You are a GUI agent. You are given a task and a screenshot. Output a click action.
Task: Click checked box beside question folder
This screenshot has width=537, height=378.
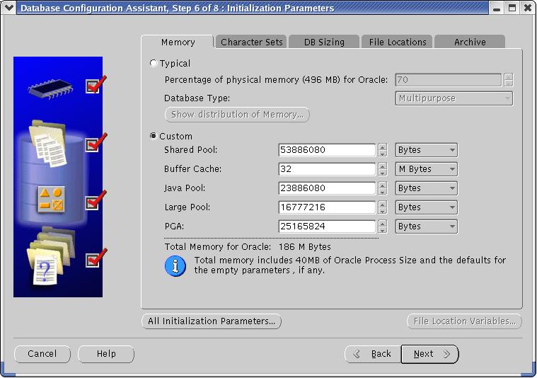(x=93, y=260)
